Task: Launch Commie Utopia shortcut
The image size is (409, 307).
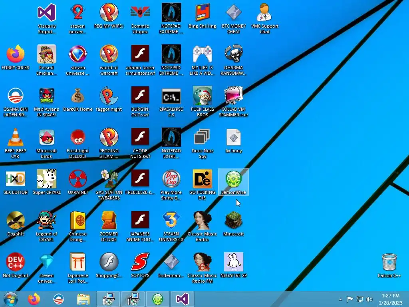Action: click(140, 18)
